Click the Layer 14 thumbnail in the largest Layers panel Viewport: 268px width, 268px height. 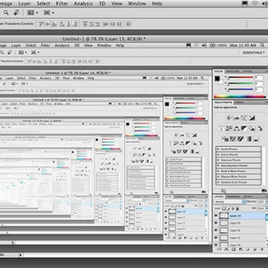point(224,216)
